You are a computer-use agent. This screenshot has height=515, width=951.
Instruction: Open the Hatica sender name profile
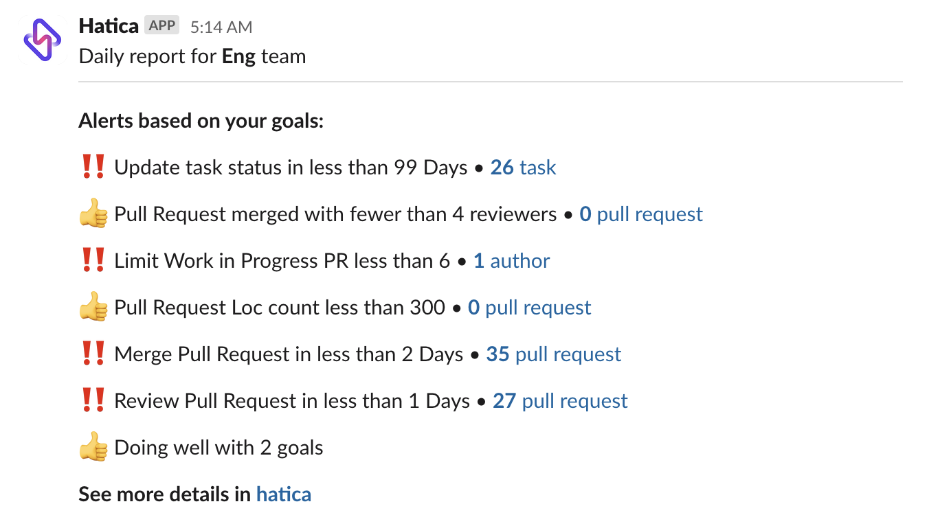click(109, 27)
